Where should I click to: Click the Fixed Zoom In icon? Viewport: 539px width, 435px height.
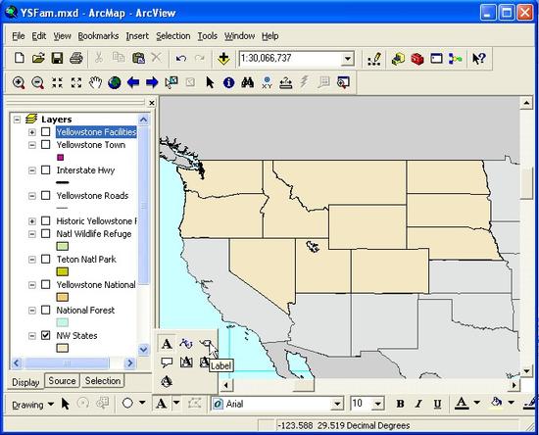[x=57, y=82]
